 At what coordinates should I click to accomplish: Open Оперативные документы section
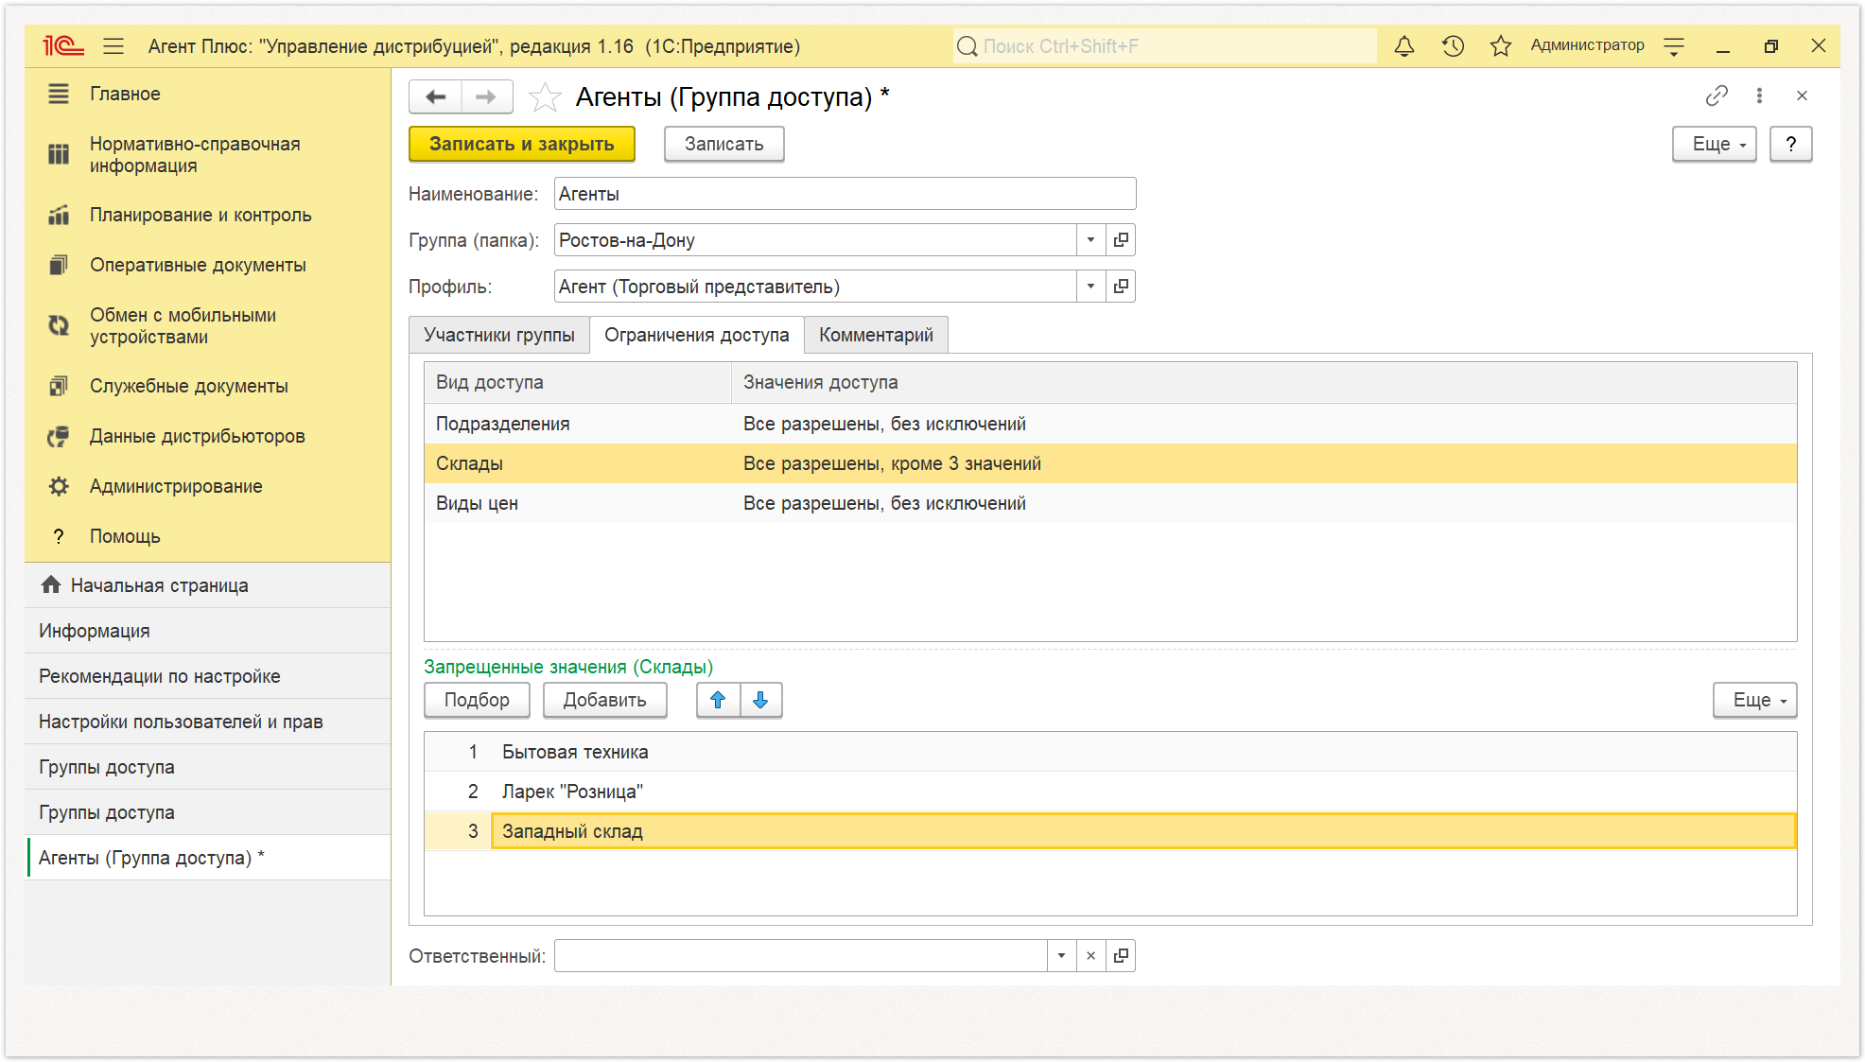[x=208, y=265]
